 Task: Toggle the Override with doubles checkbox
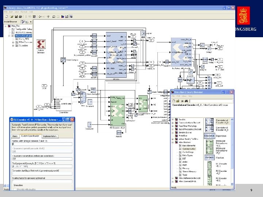(x=15, y=189)
